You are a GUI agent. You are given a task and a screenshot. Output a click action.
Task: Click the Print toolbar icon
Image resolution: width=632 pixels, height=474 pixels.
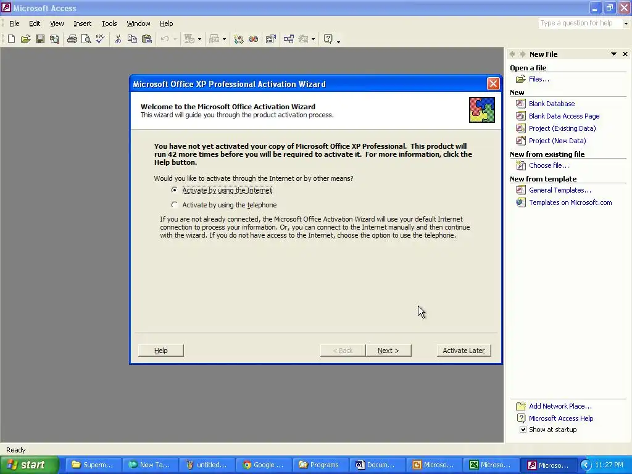(x=72, y=39)
